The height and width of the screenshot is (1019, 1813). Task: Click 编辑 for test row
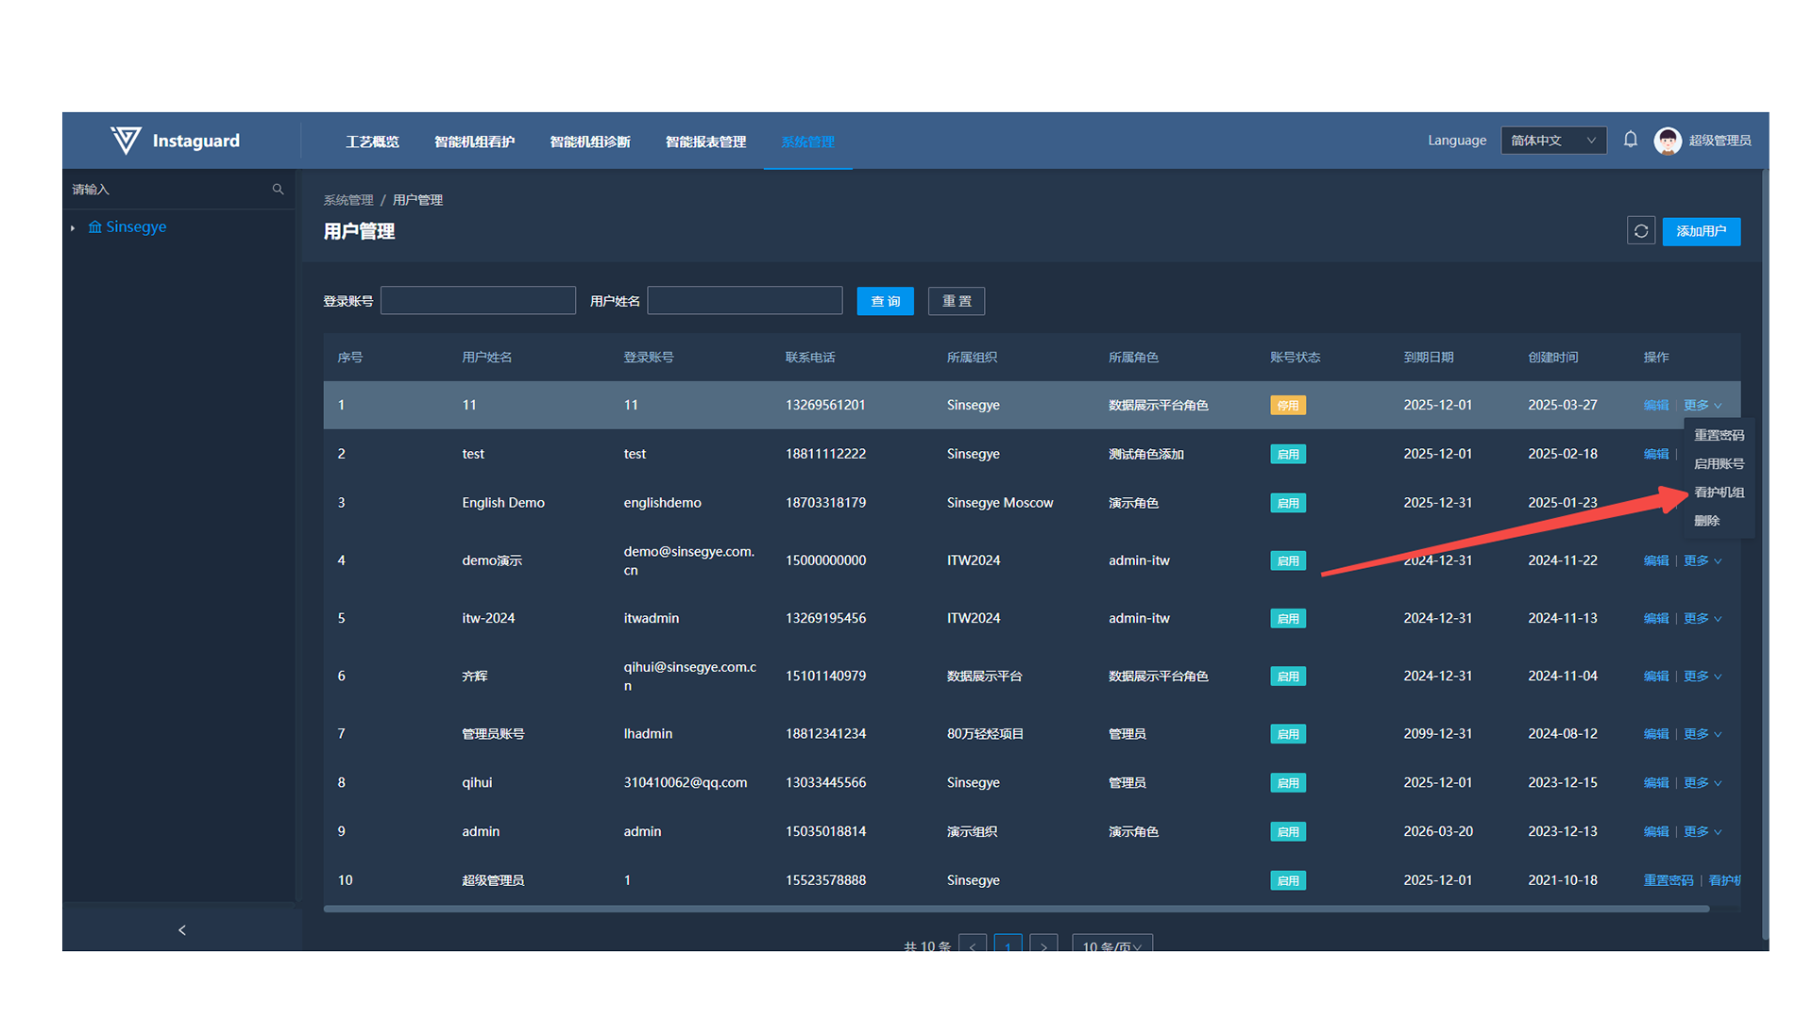pos(1655,454)
